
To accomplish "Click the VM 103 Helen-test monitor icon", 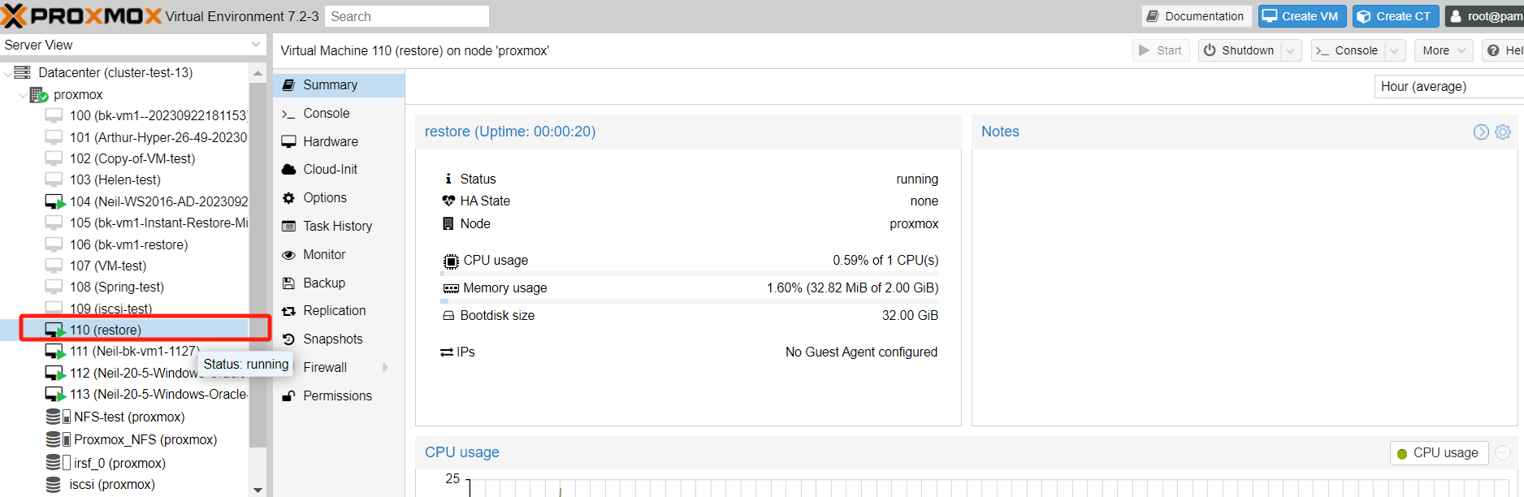I will tap(54, 179).
